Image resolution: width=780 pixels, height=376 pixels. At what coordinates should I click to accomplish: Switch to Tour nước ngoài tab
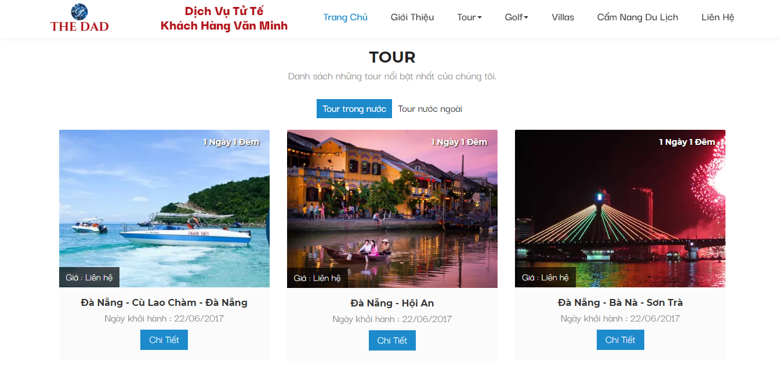pyautogui.click(x=430, y=109)
